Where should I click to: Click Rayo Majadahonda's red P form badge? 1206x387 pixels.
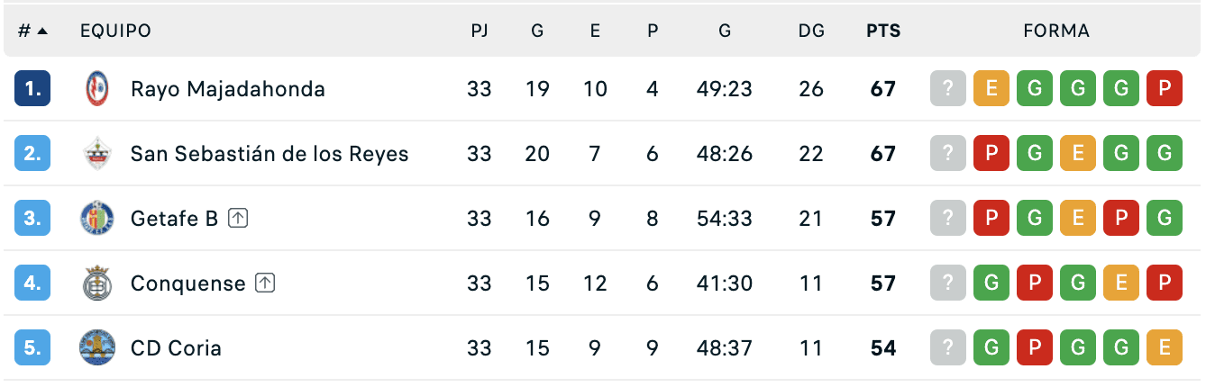click(x=1164, y=89)
